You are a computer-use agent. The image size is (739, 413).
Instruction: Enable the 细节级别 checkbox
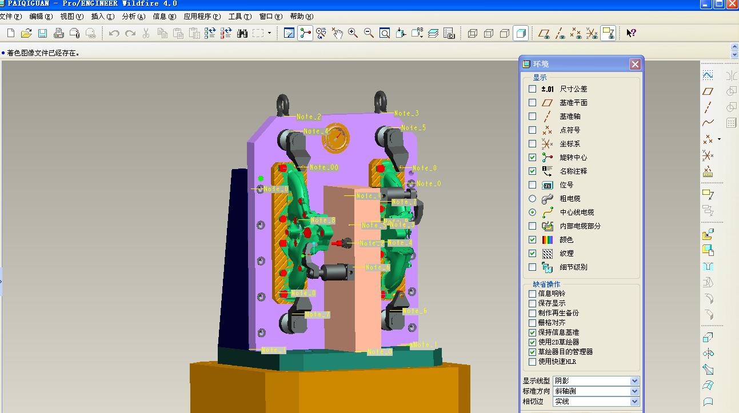533,267
